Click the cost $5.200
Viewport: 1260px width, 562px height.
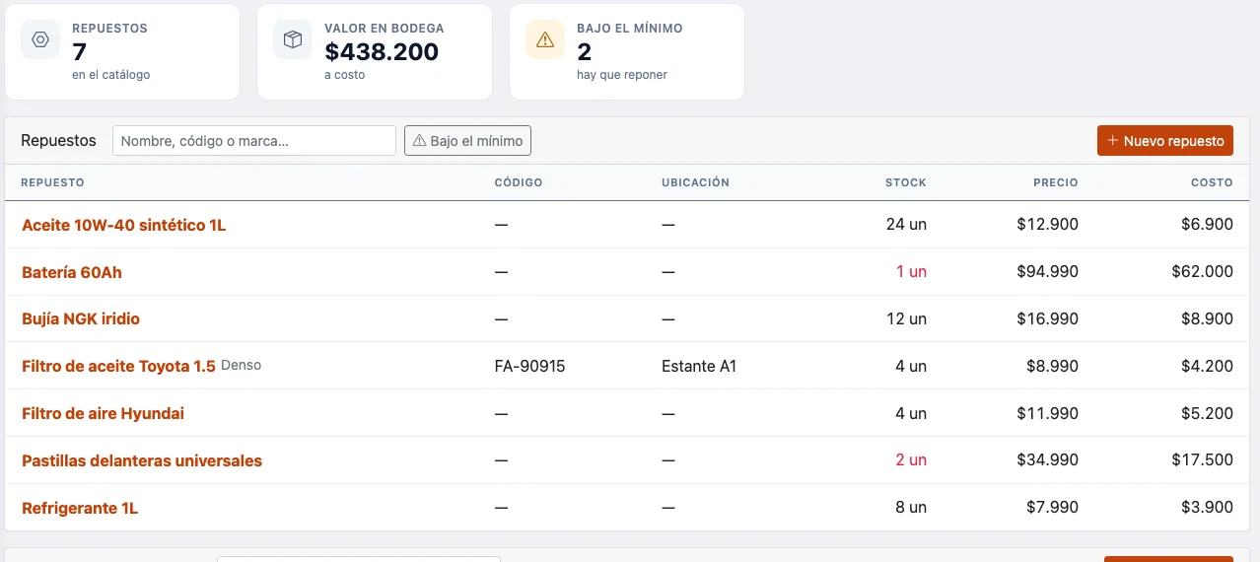click(x=1207, y=413)
